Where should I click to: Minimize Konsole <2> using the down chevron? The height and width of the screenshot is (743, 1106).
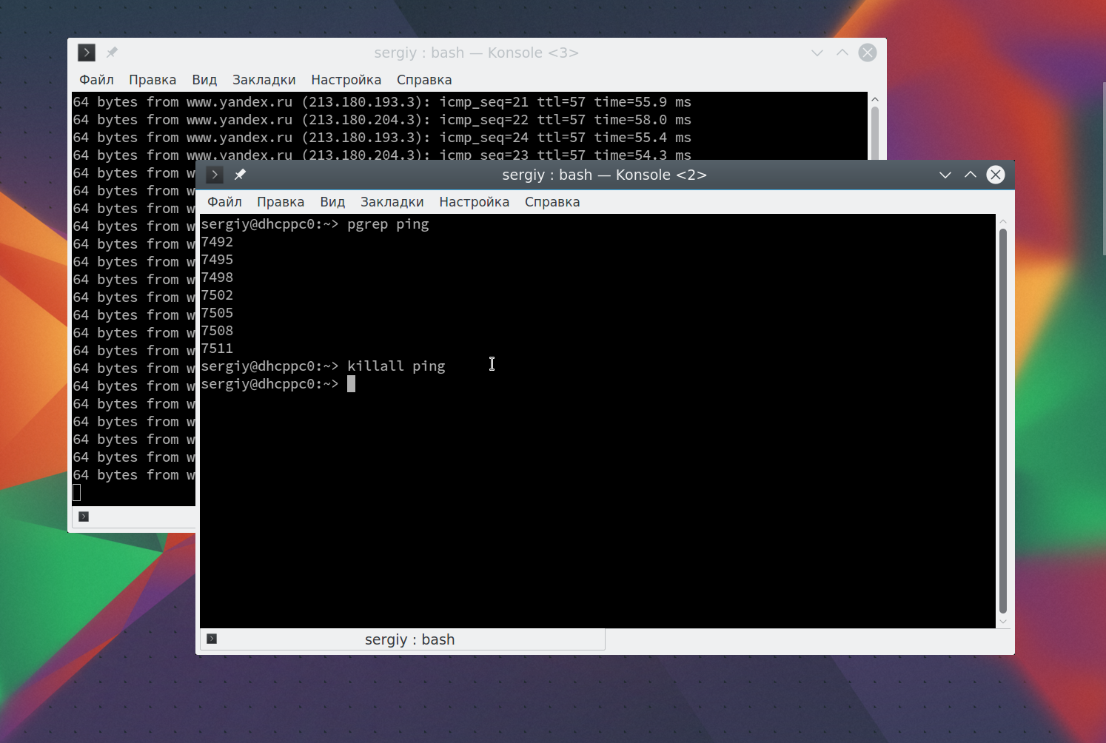(x=945, y=175)
